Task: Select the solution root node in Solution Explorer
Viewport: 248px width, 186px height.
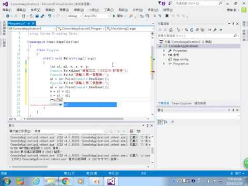Action: point(188,42)
